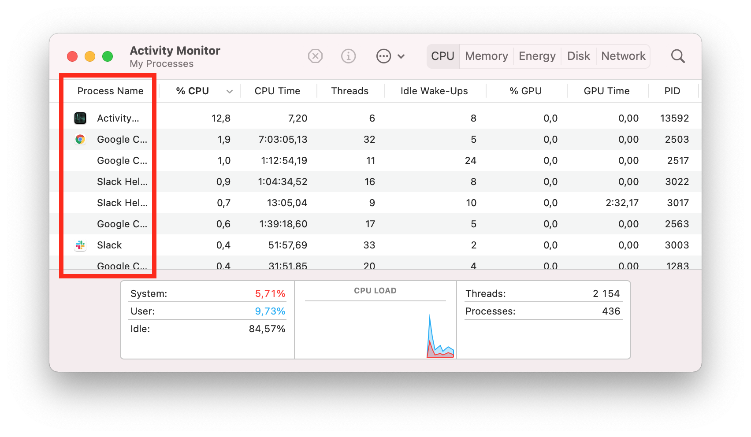Click CPU Time 51:57,69 cell
751x437 pixels.
(287, 245)
